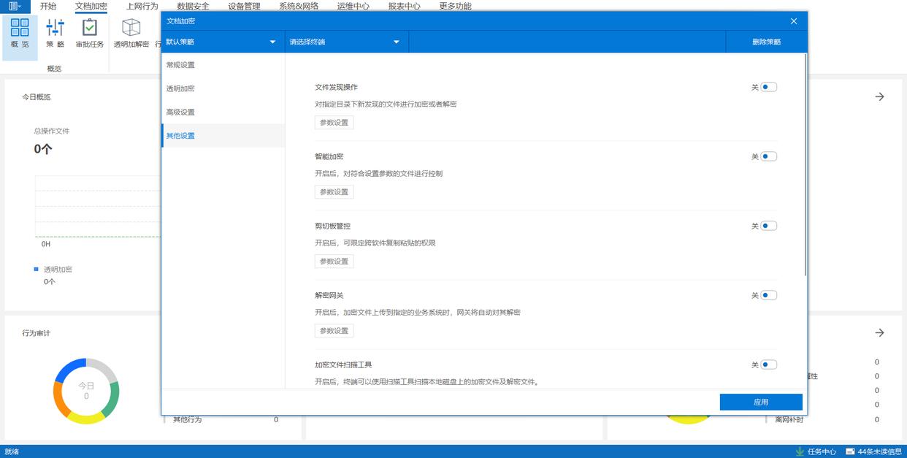Screen dimensions: 907x458
Task: Enable the 解密网关 toggle
Action: [x=768, y=295]
